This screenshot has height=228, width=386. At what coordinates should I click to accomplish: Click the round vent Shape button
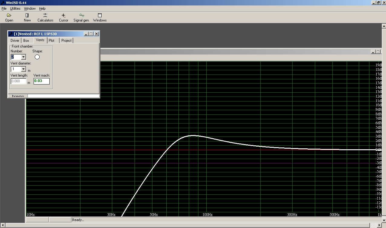(37, 57)
